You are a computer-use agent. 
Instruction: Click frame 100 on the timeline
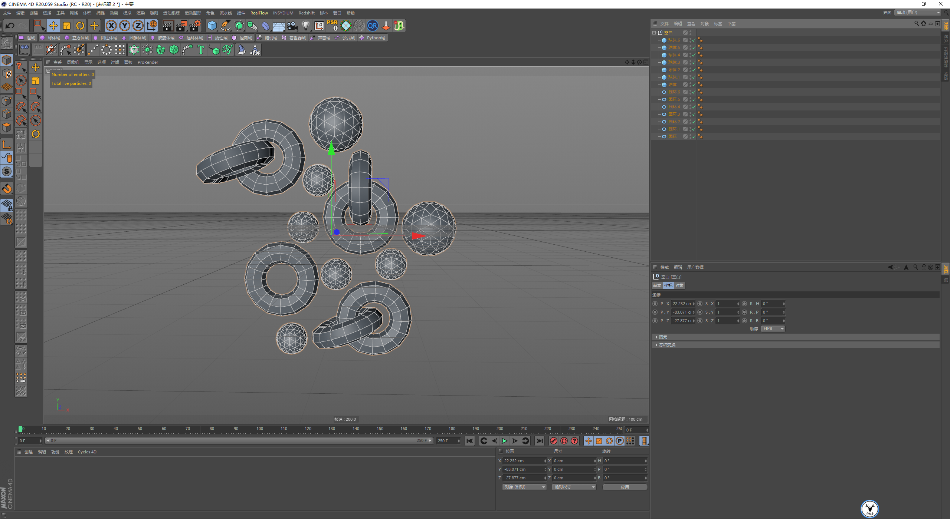(260, 429)
